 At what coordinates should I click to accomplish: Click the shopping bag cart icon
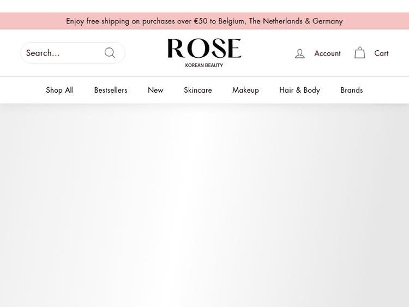[360, 53]
